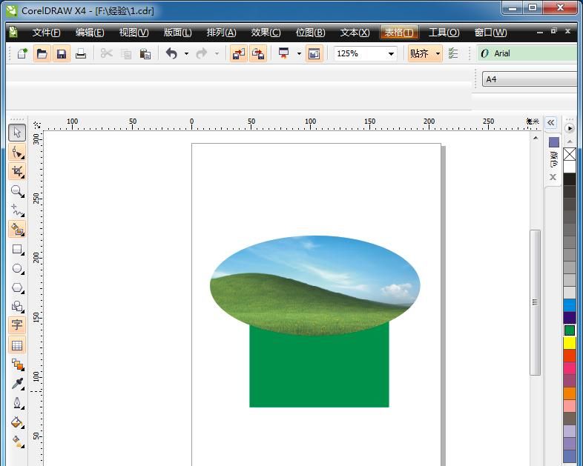Select the Interactive Fill tool
The width and height of the screenshot is (583, 466).
pyautogui.click(x=17, y=442)
